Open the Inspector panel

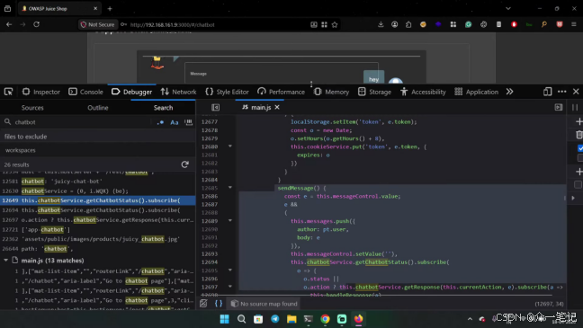click(x=40, y=92)
